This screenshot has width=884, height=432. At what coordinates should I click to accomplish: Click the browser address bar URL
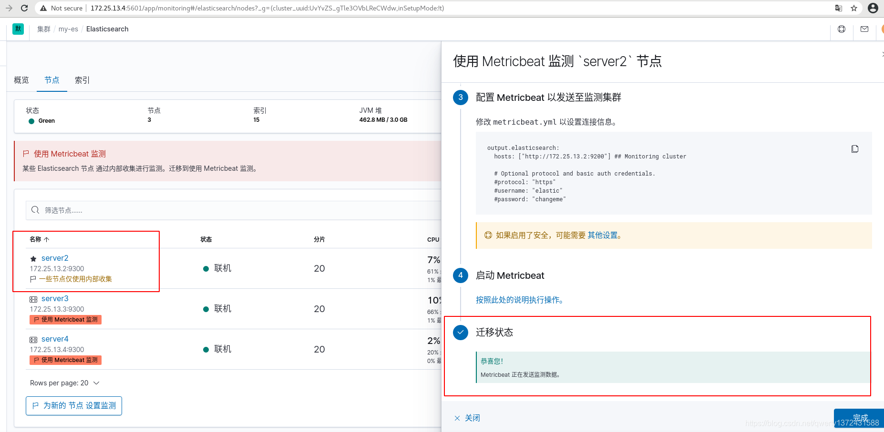pos(267,8)
